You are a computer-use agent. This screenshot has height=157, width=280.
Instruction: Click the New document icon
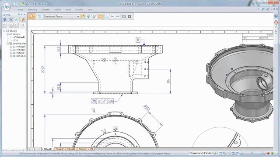(15, 3)
